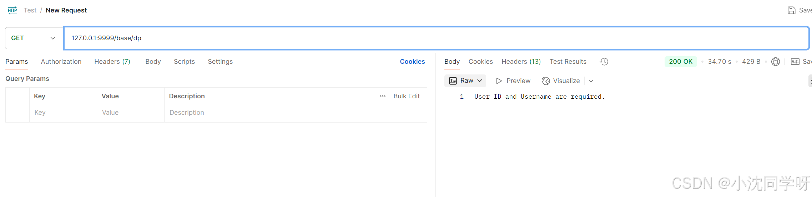Open response history clock icon
This screenshot has height=197, width=812.
(604, 62)
